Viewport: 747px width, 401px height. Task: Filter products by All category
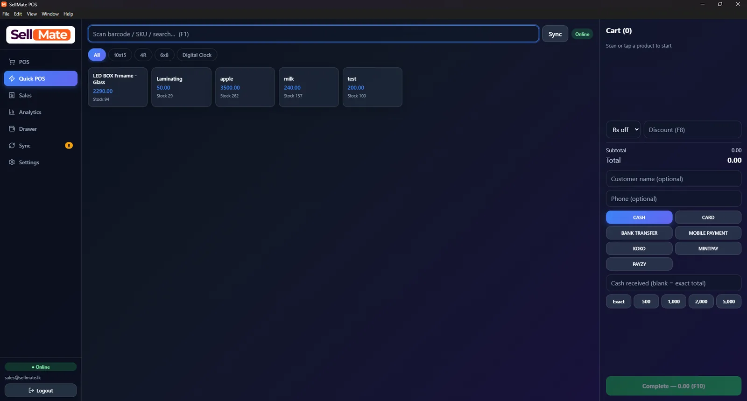97,55
